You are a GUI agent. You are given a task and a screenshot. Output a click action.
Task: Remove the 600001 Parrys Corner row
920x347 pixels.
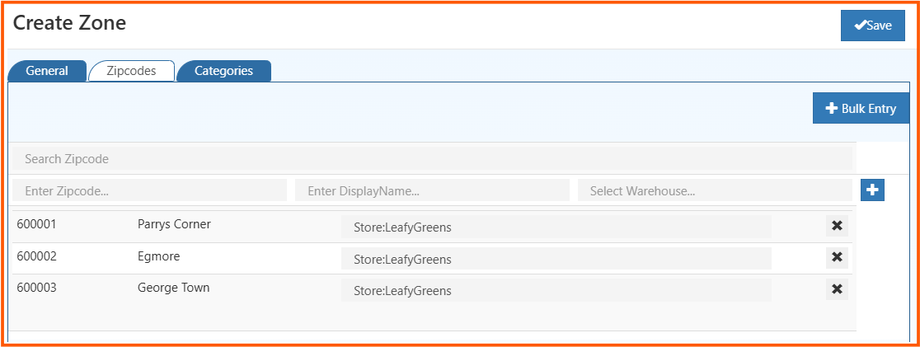pyautogui.click(x=838, y=226)
